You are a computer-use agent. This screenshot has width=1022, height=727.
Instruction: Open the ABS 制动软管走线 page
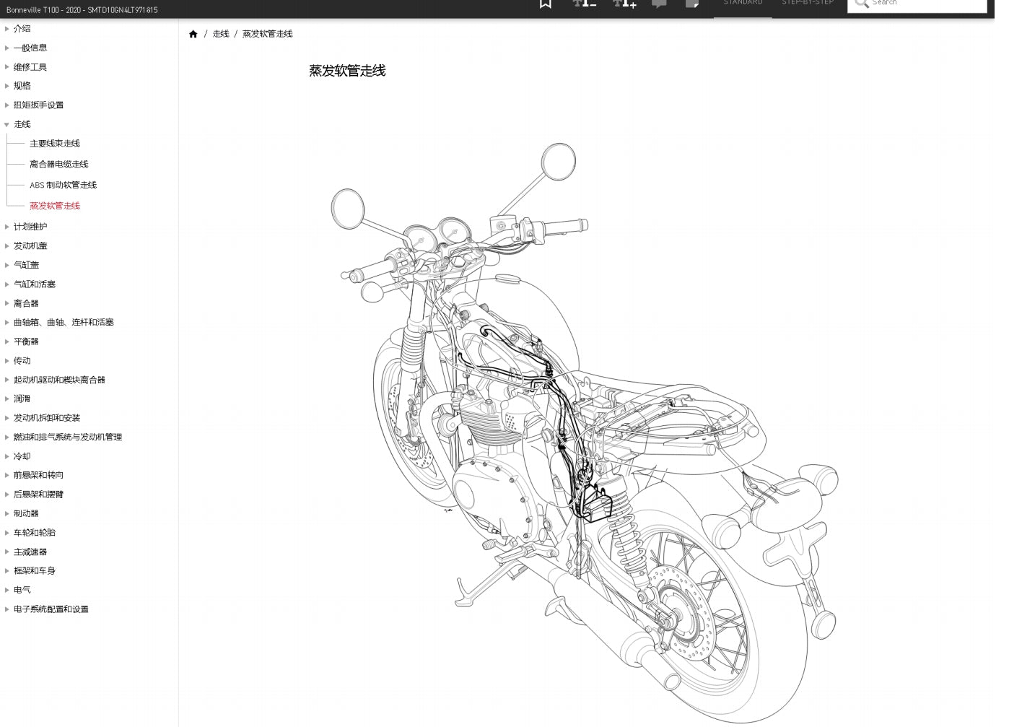63,185
